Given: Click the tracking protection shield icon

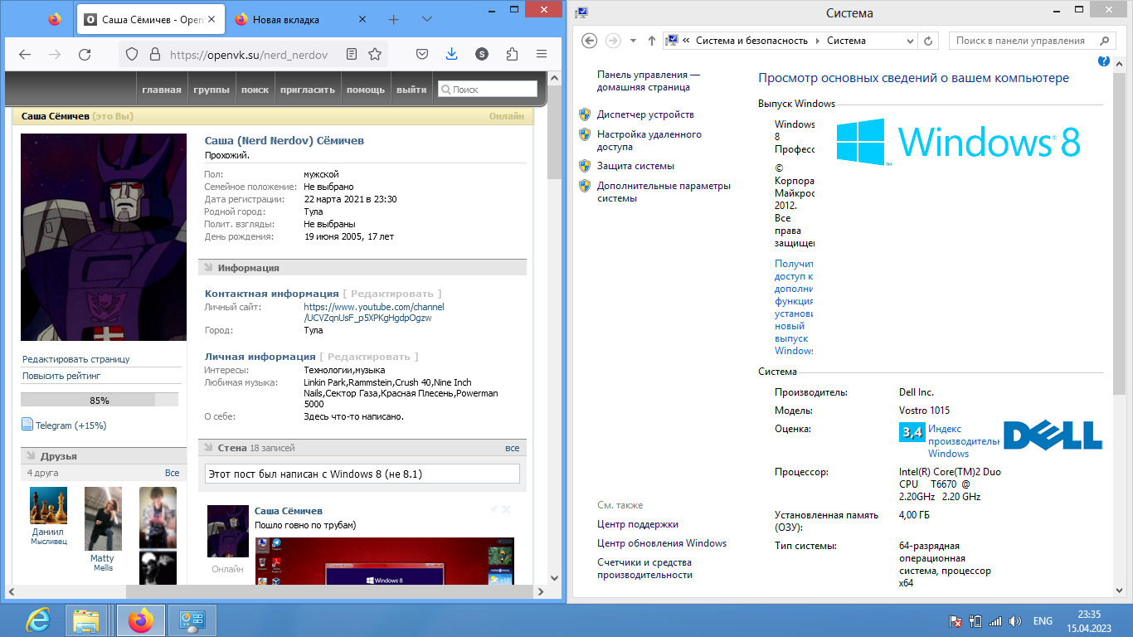Looking at the screenshot, I should click(131, 54).
